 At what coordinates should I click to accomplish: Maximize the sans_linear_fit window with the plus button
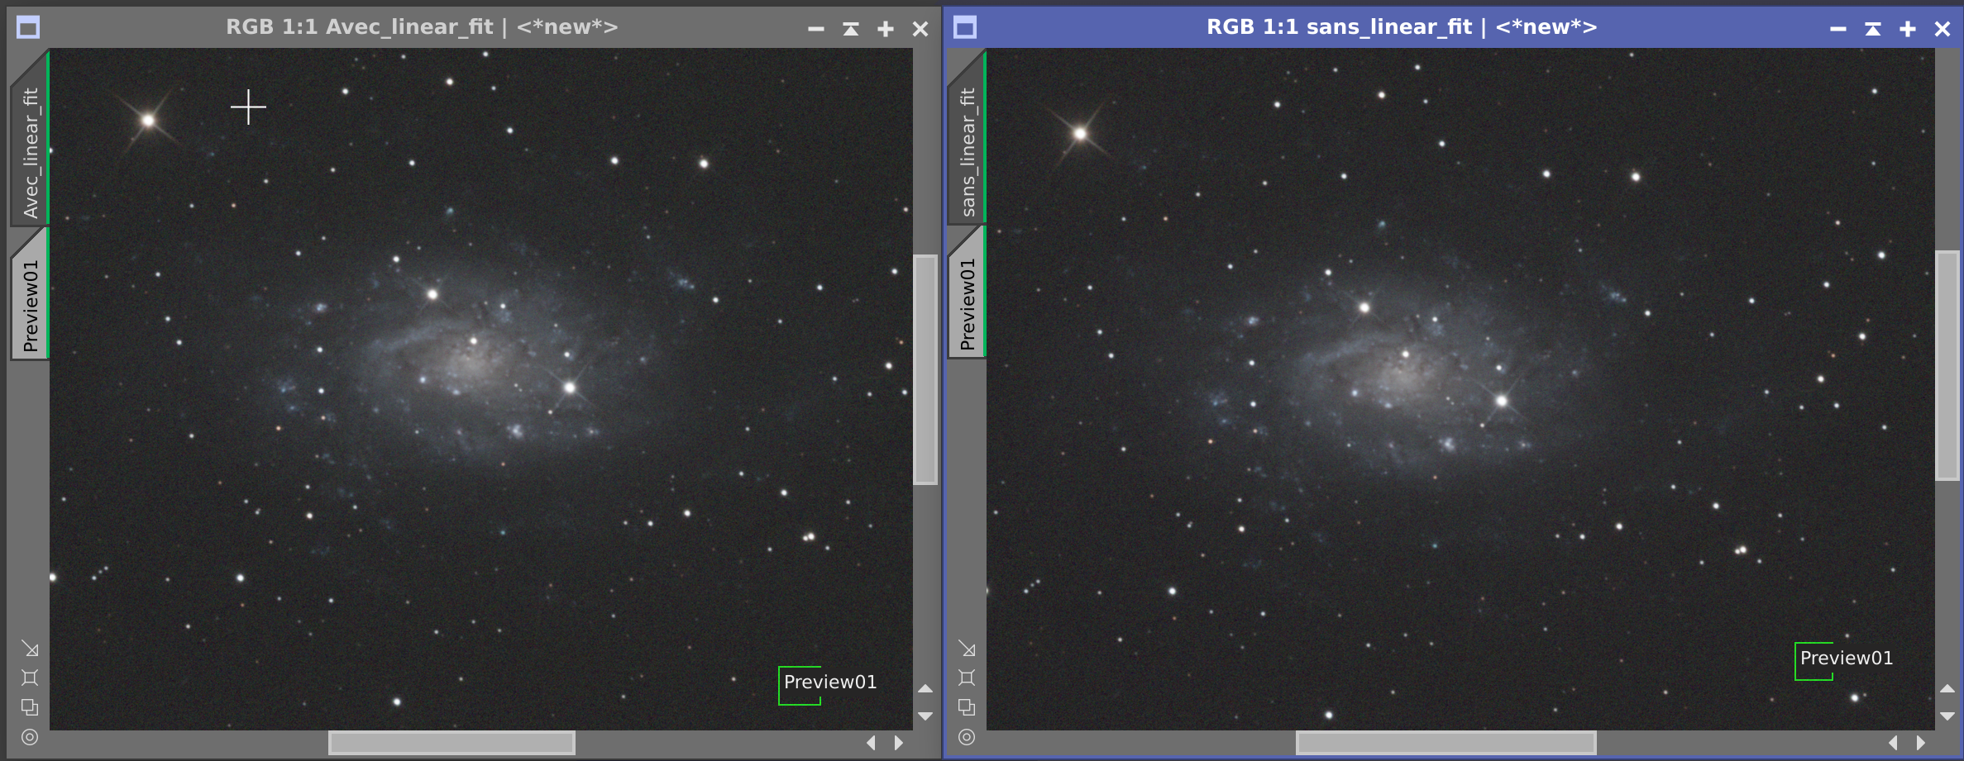point(1908,29)
